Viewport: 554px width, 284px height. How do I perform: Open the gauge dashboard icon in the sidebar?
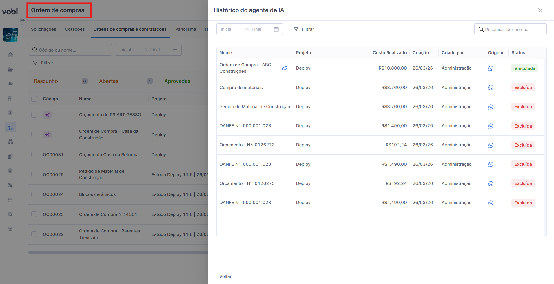pyautogui.click(x=10, y=113)
